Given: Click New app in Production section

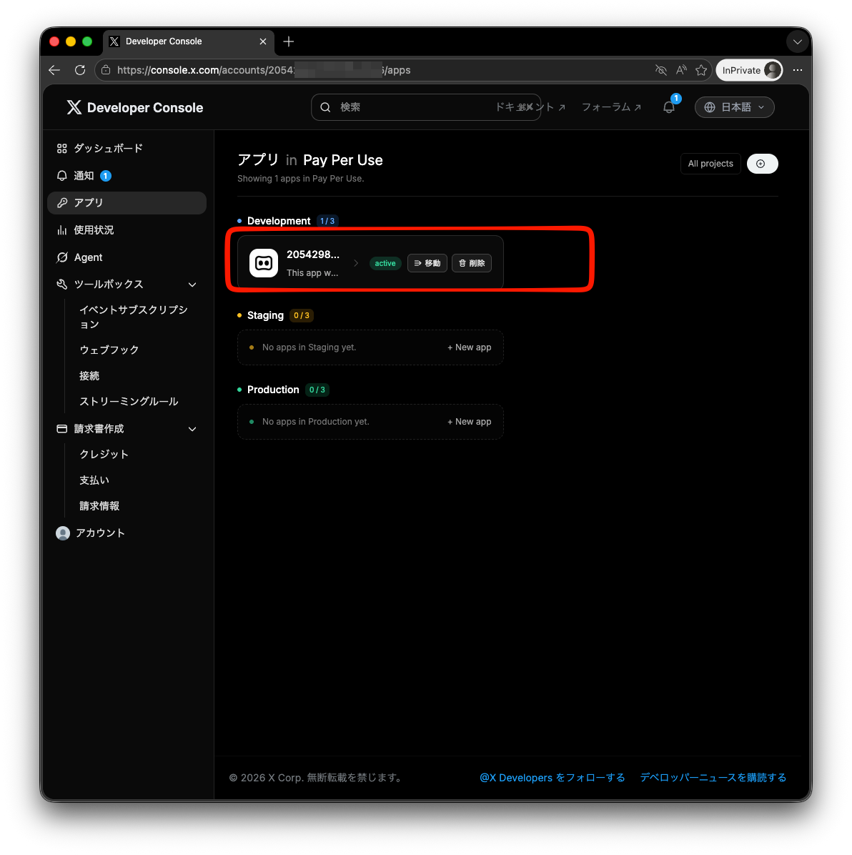Looking at the screenshot, I should [470, 422].
